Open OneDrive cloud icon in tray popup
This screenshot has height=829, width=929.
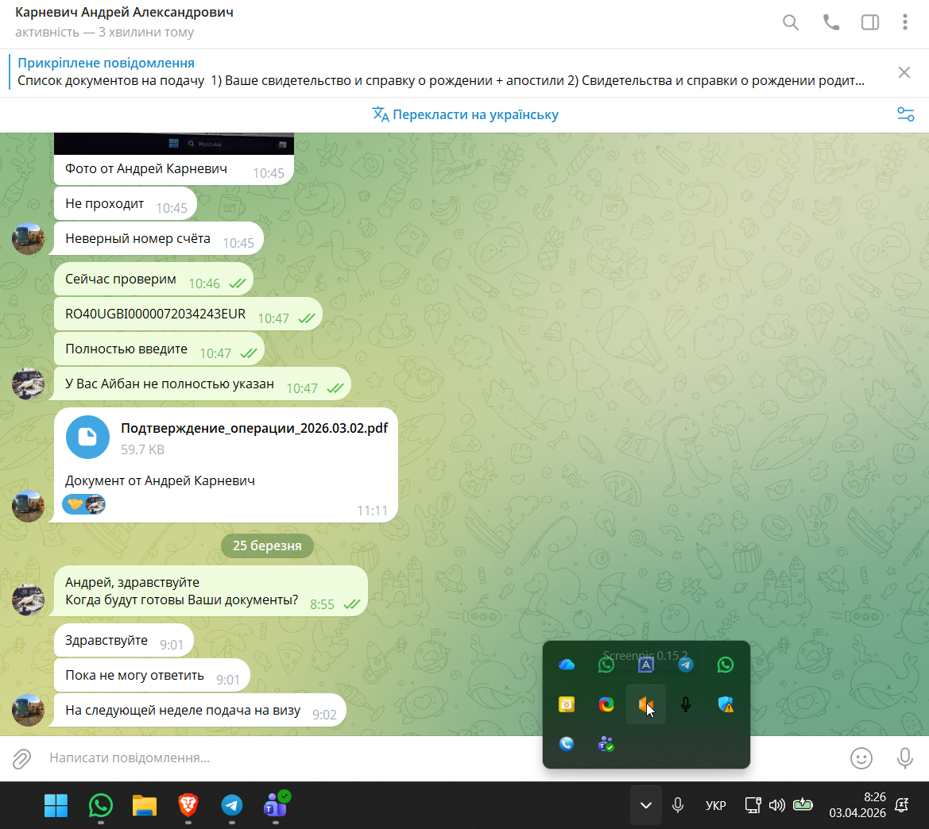pyautogui.click(x=567, y=665)
